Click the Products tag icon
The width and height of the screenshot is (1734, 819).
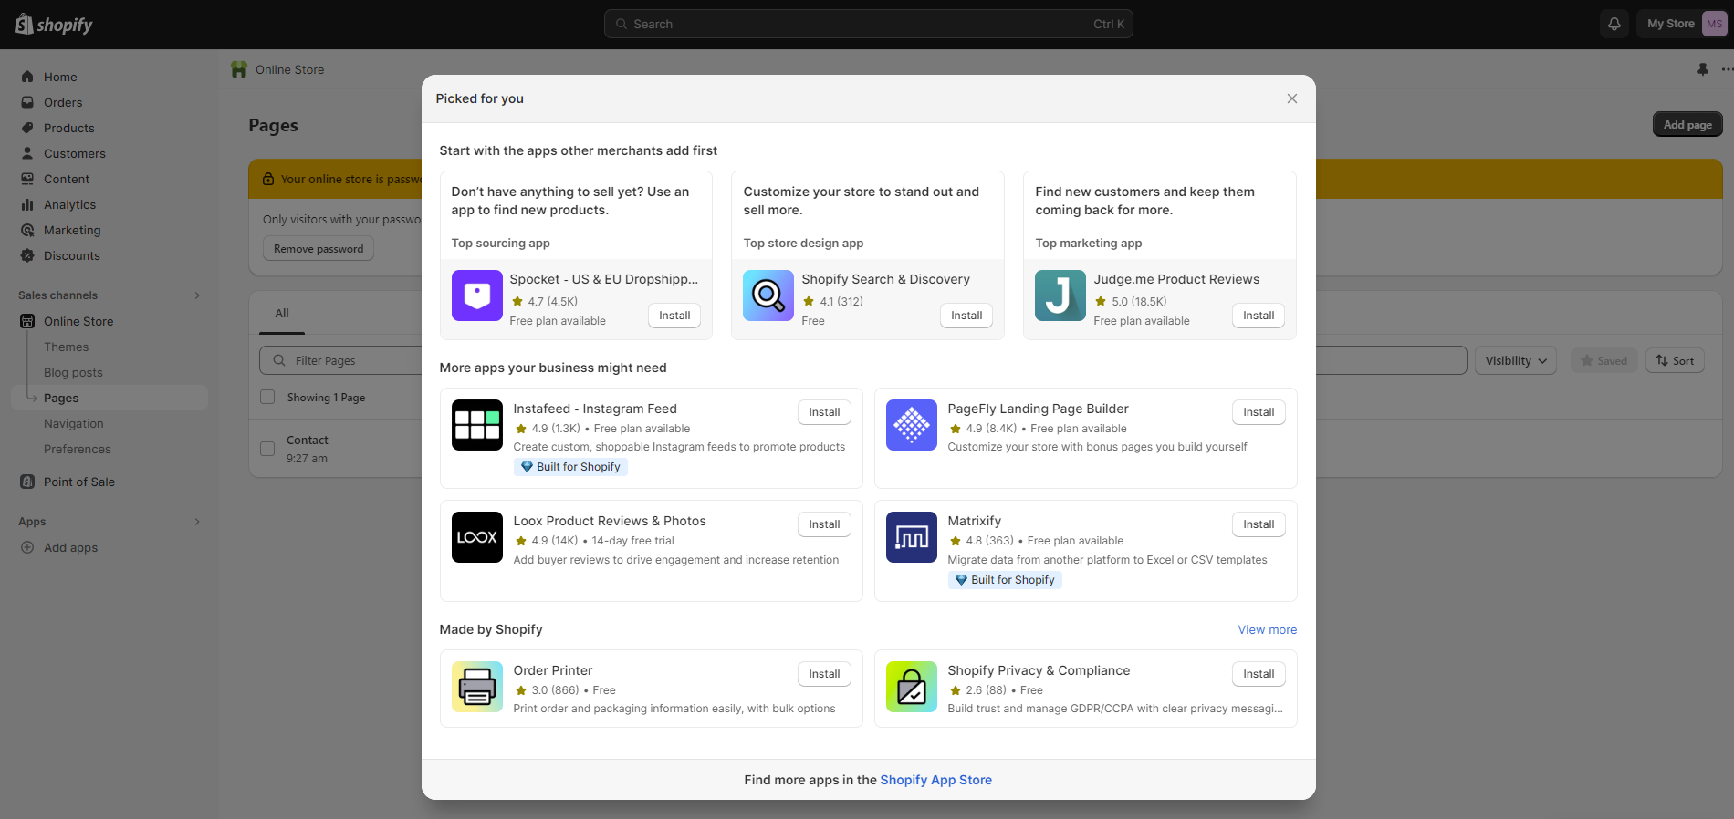point(27,128)
